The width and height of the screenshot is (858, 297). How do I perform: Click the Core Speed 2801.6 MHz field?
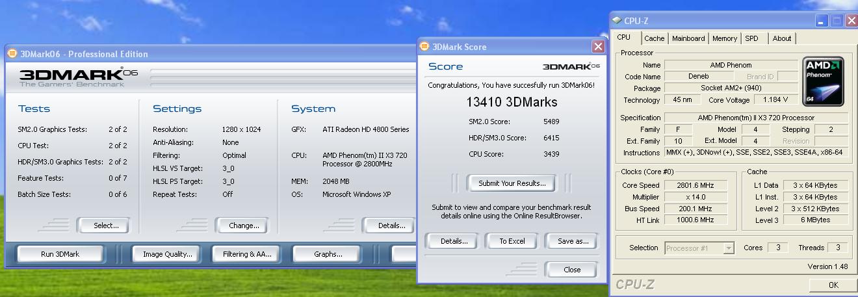tap(695, 185)
